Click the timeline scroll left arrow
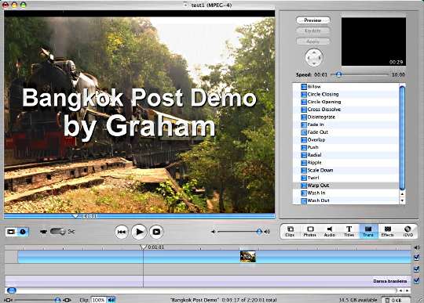This screenshot has width=424, height=303. [400, 290]
